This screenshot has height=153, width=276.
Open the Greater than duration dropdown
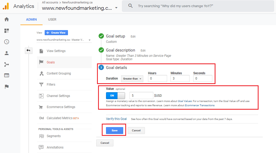tap(132, 78)
